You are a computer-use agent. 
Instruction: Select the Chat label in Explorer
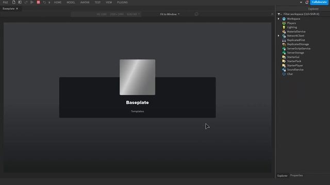(290, 74)
